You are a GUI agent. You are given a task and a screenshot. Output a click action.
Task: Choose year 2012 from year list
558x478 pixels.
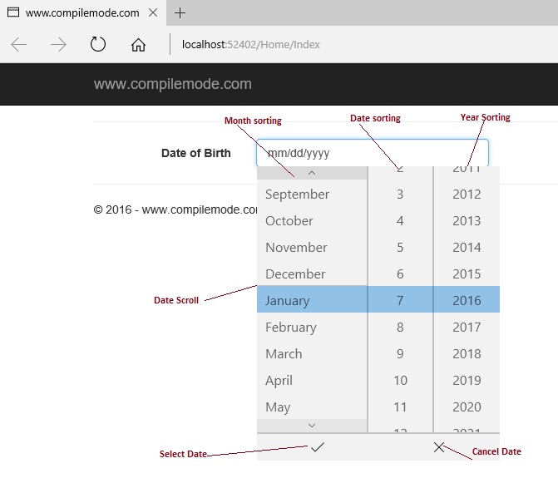click(x=467, y=194)
